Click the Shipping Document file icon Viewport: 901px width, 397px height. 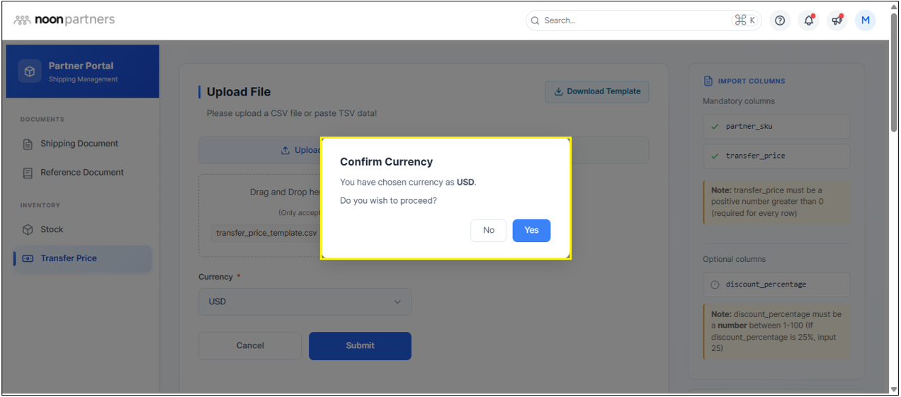[x=28, y=144]
